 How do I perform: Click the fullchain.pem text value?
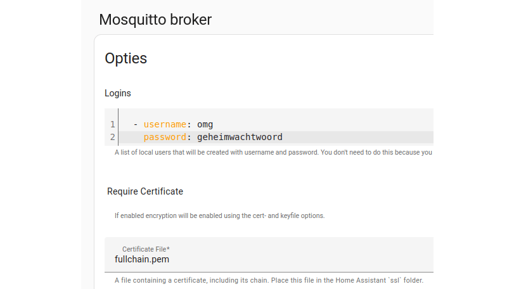[x=142, y=259]
